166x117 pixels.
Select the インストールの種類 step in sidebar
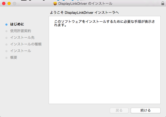click(x=26, y=44)
